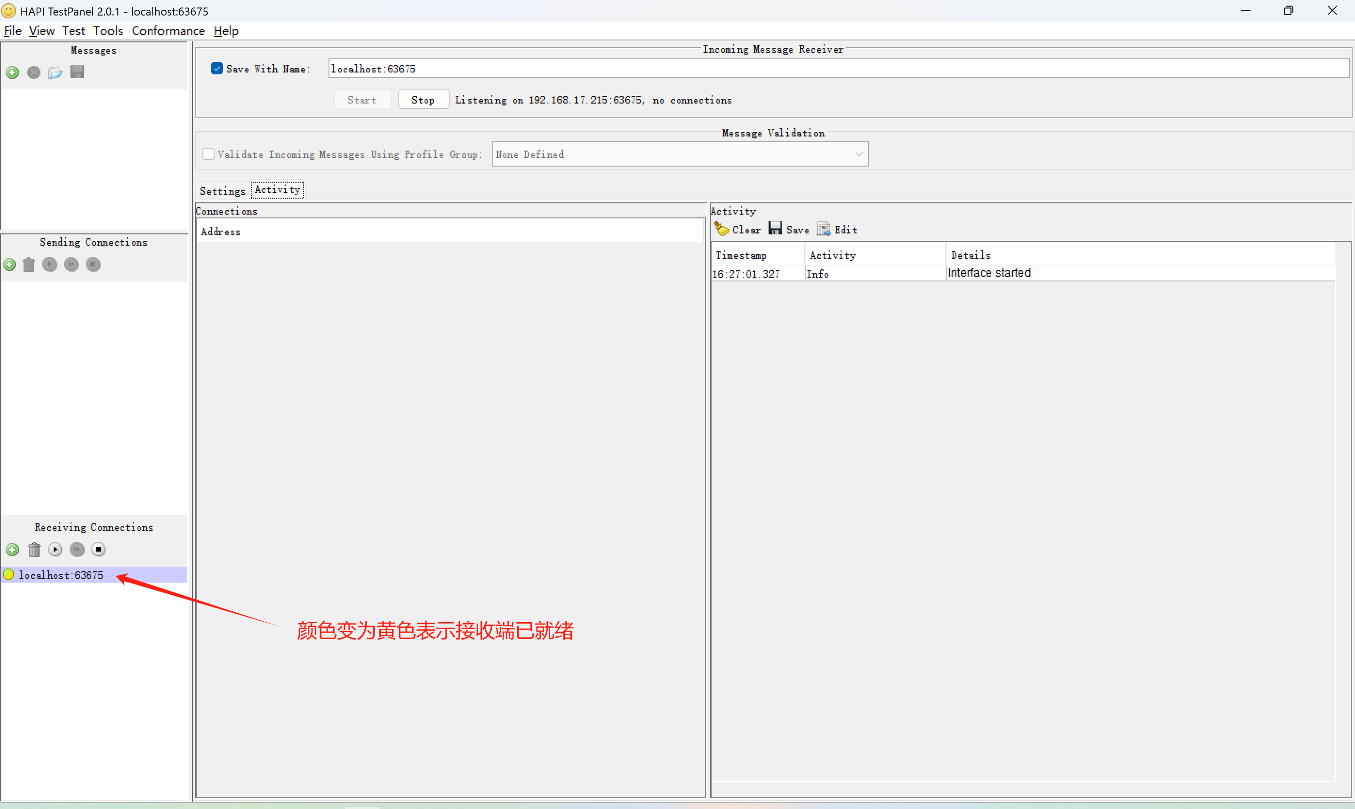Delete the selected receiving connection
Image resolution: width=1355 pixels, height=809 pixels.
pos(34,550)
